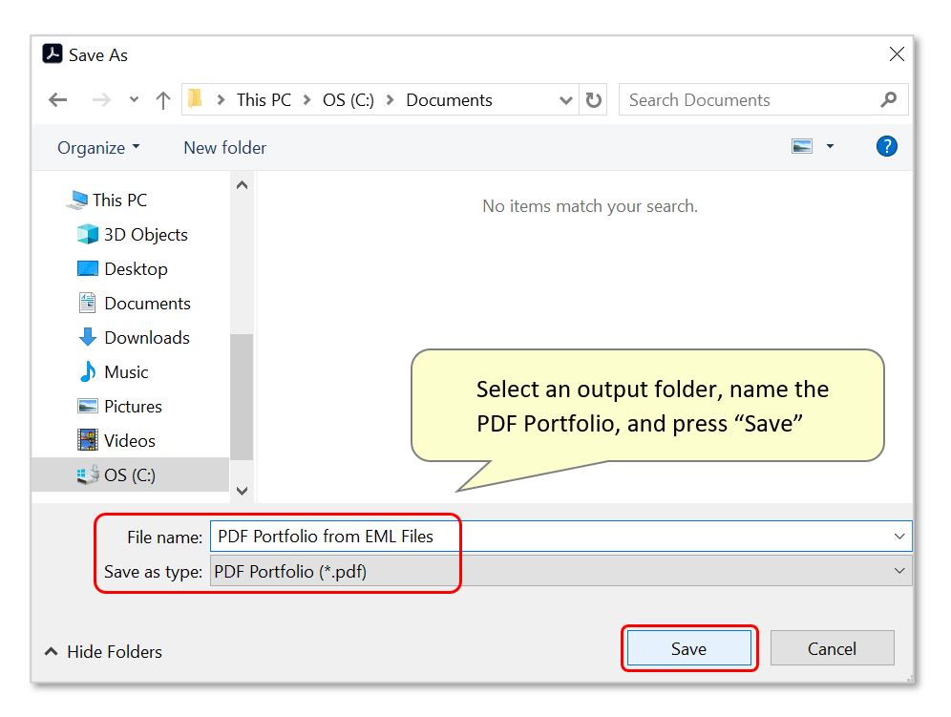Viewport: 951px width, 717px height.
Task: Click New folder in the toolbar
Action: click(225, 148)
